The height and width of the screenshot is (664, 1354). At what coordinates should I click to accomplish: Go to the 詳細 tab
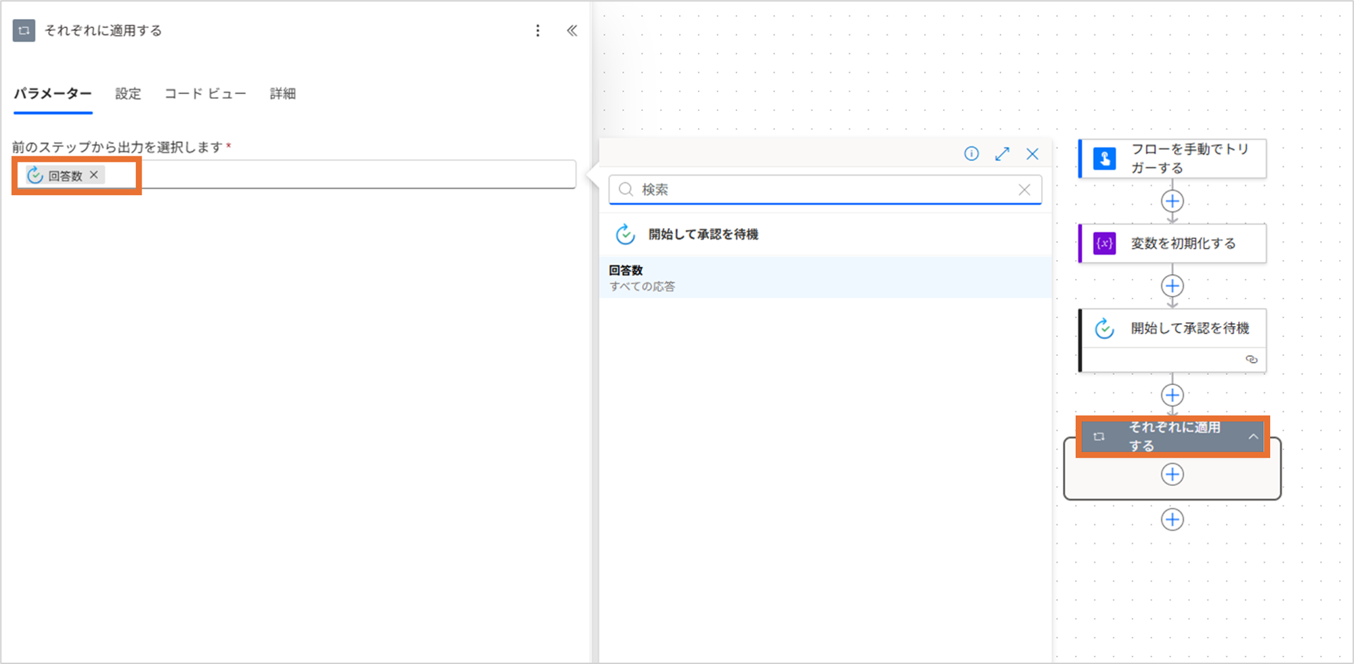tap(282, 94)
